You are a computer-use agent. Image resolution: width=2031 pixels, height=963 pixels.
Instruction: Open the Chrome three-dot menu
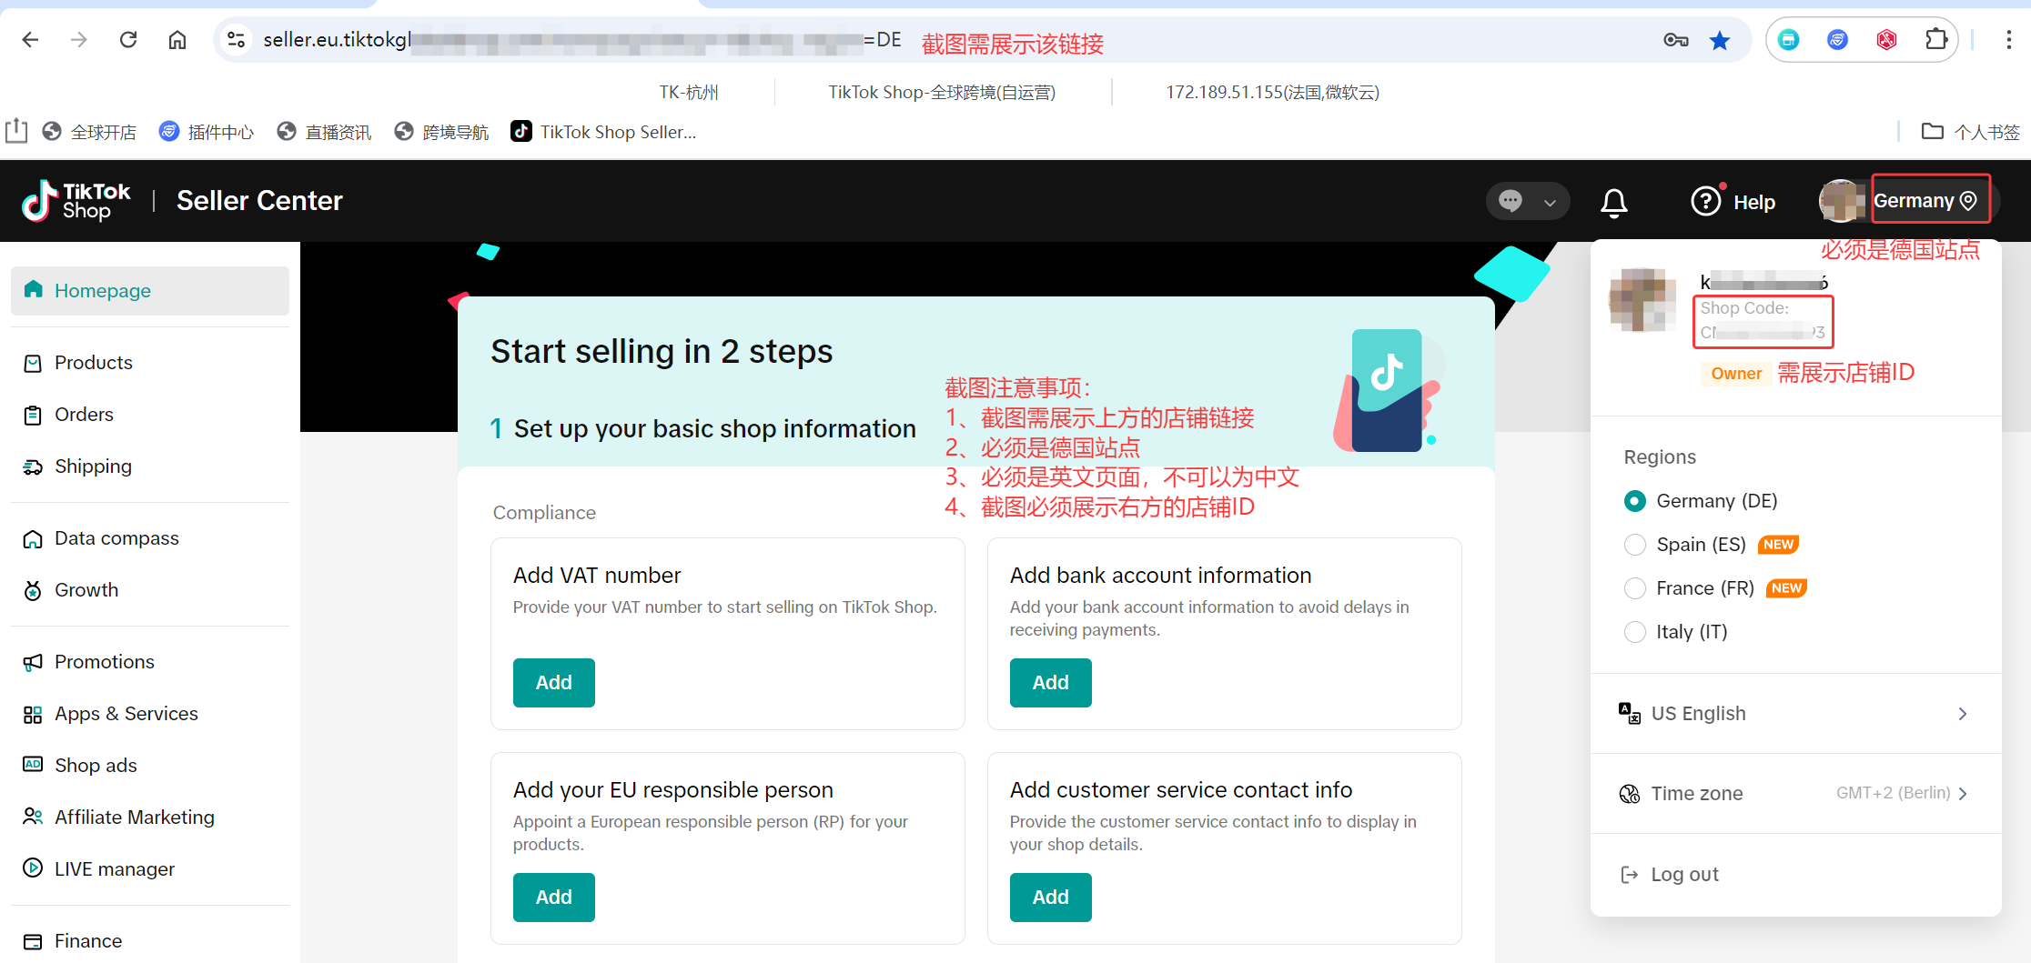pos(2008,40)
